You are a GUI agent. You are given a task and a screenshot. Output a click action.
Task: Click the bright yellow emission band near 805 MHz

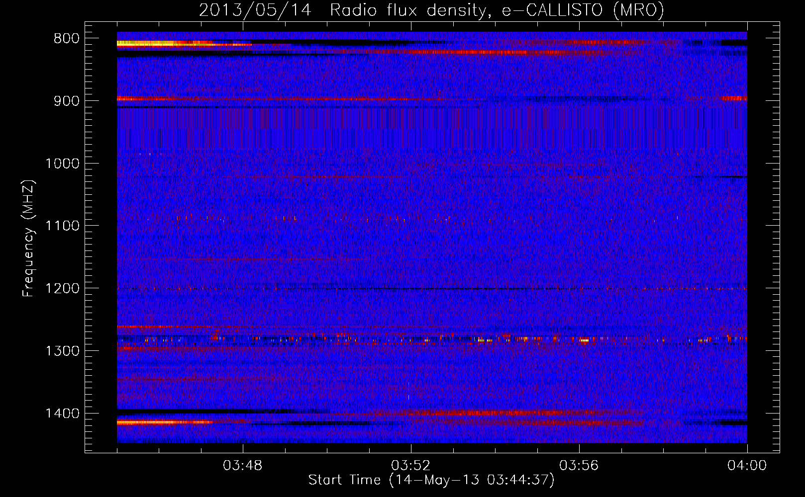(164, 44)
